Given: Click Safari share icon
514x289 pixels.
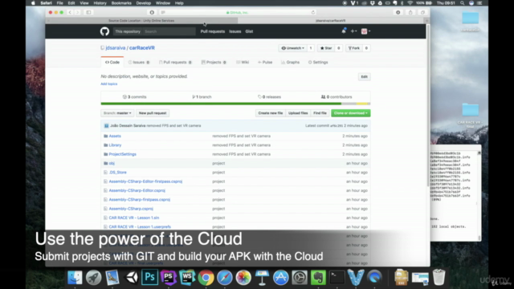Looking at the screenshot, I should click(410, 13).
